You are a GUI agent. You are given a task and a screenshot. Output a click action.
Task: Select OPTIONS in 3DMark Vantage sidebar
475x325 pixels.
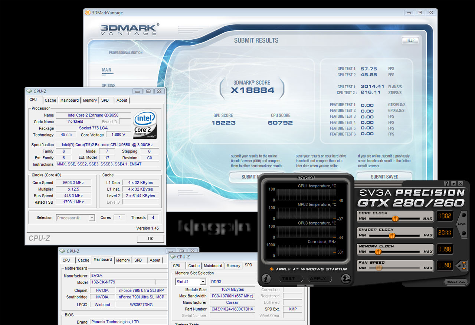pos(109,85)
